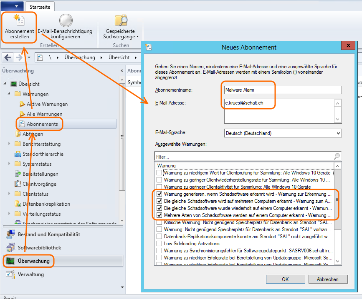Click the Abonnement erstellen ribbon icon
Screen dimensions: 362x299
click(19, 21)
